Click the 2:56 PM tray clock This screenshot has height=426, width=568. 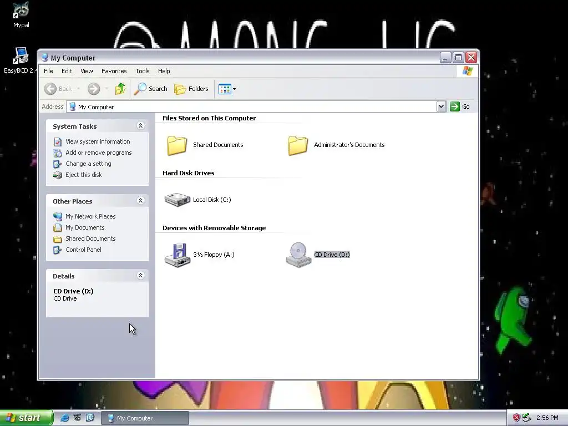tap(547, 418)
